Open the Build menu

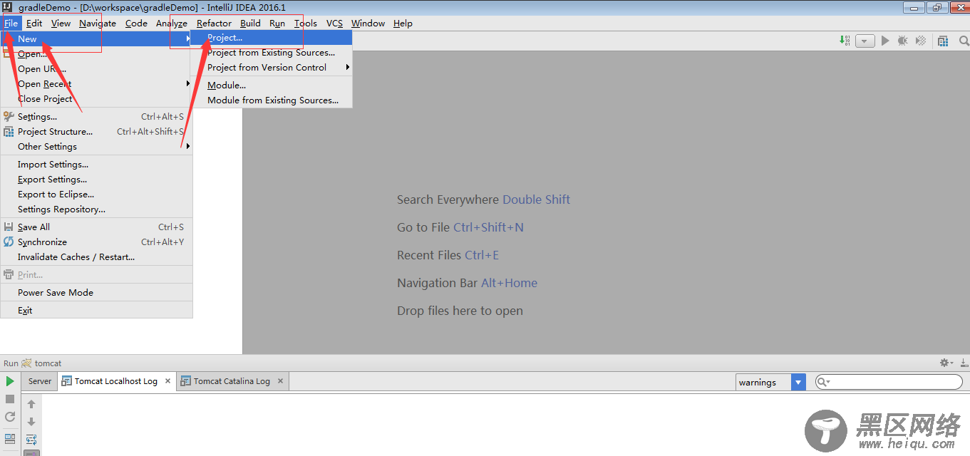[x=250, y=23]
